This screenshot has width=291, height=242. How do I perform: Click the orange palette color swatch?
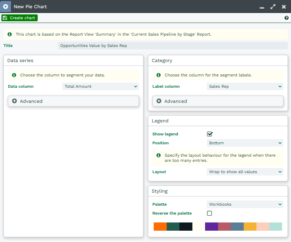tap(160, 227)
